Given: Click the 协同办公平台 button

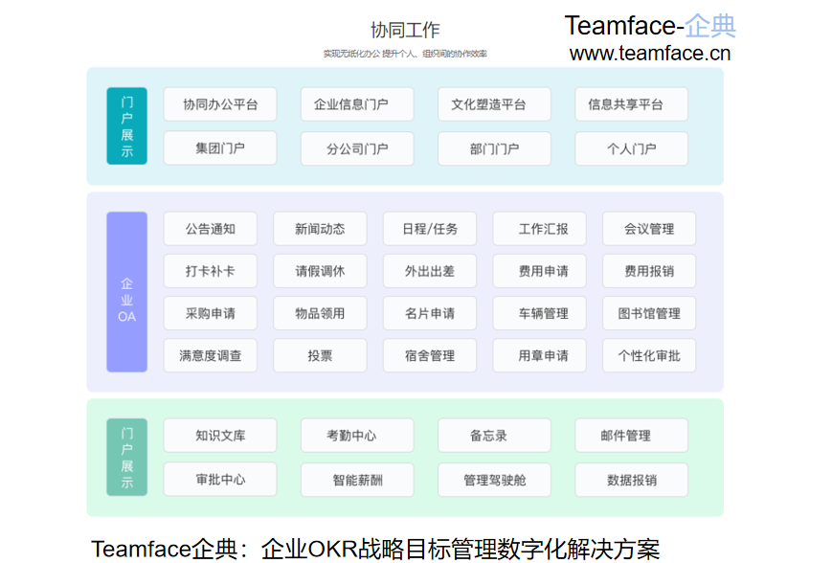Looking at the screenshot, I should 220,104.
